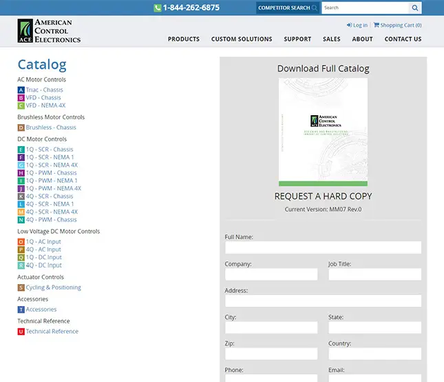Click the Full Name input field
The height and width of the screenshot is (382, 444).
click(x=323, y=248)
